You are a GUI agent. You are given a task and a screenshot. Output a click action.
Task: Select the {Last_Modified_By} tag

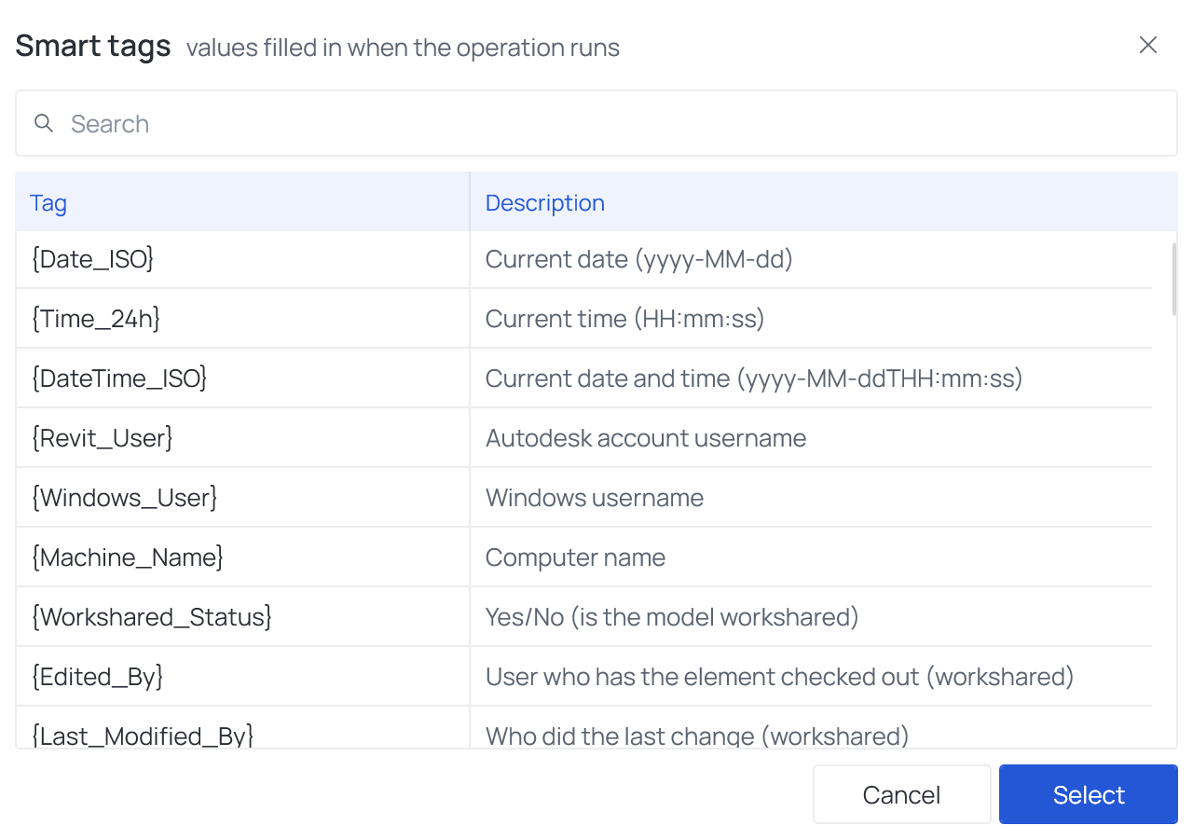(x=143, y=736)
